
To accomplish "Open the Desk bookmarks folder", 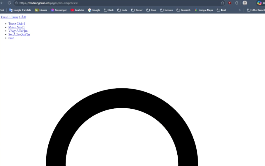I will [109, 10].
